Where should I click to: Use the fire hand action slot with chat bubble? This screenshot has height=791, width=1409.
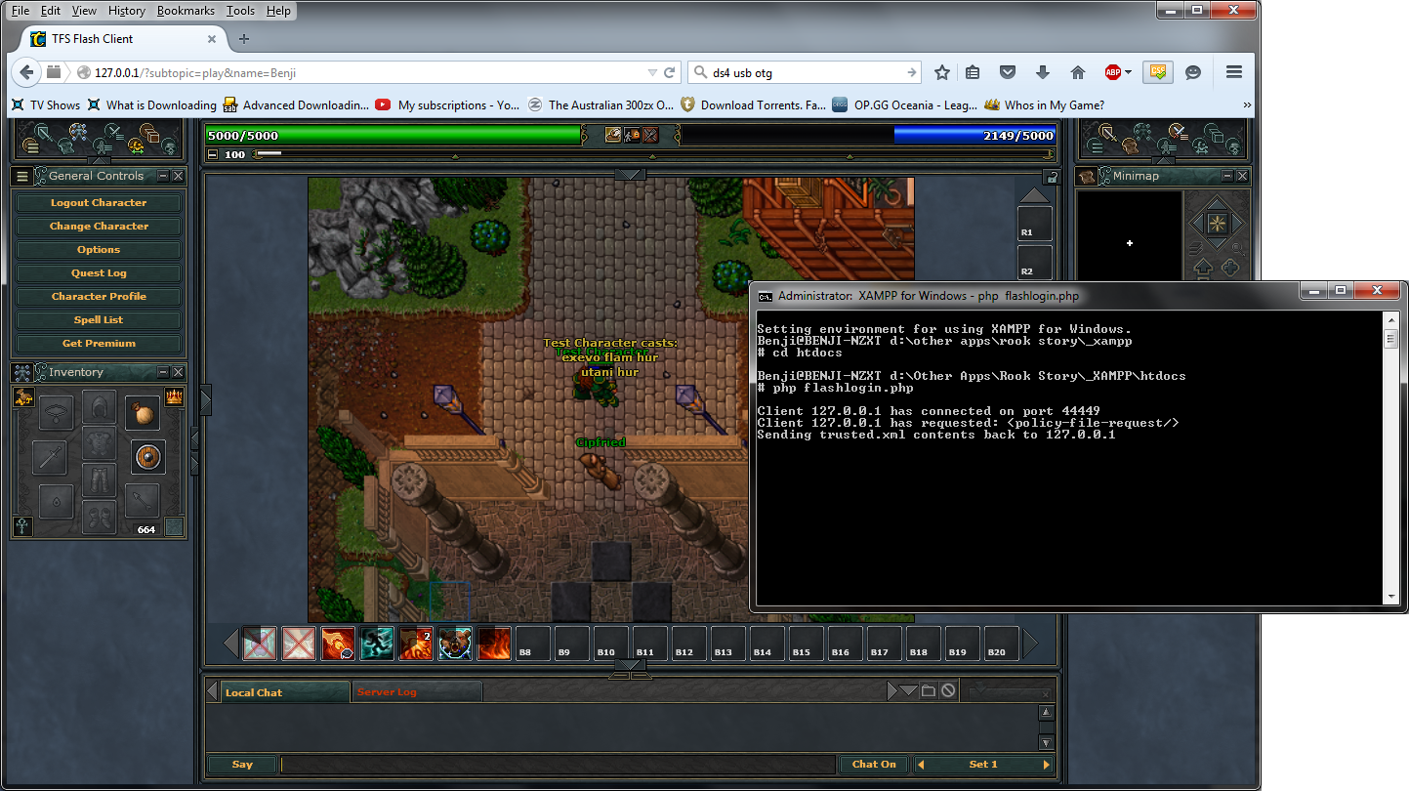pos(338,644)
